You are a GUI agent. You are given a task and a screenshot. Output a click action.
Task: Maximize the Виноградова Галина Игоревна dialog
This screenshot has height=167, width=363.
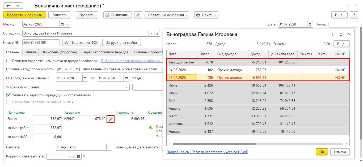coord(341,34)
